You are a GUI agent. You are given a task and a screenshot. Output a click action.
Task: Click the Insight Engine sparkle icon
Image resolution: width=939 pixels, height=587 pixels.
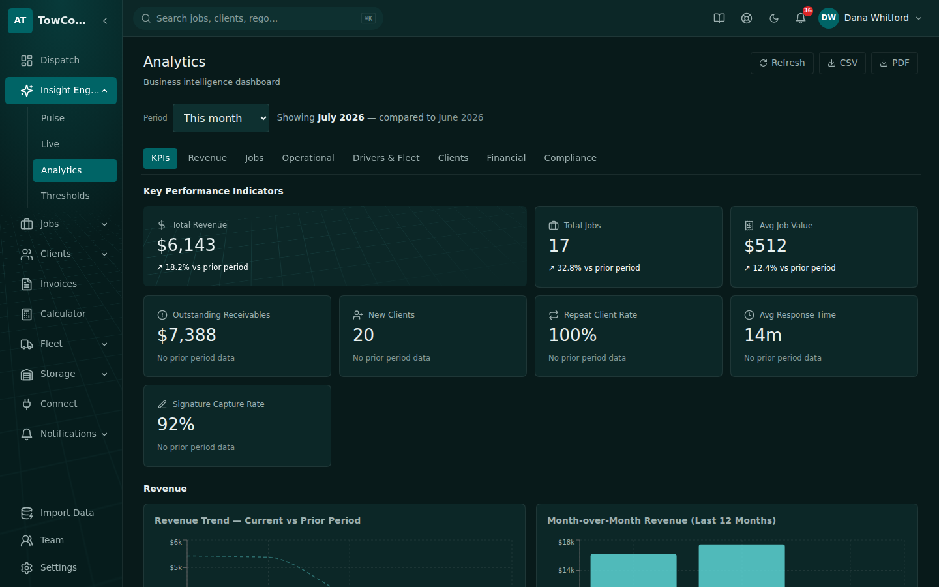point(27,91)
